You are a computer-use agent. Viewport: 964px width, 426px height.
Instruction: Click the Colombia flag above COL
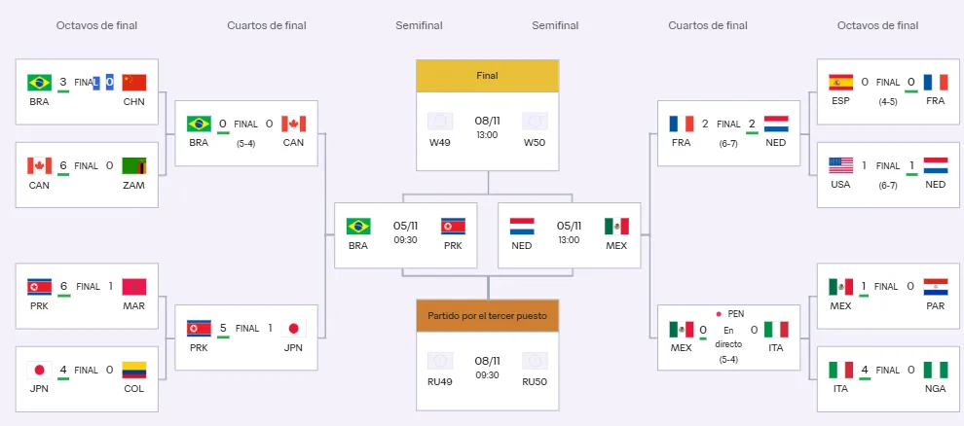(x=134, y=370)
